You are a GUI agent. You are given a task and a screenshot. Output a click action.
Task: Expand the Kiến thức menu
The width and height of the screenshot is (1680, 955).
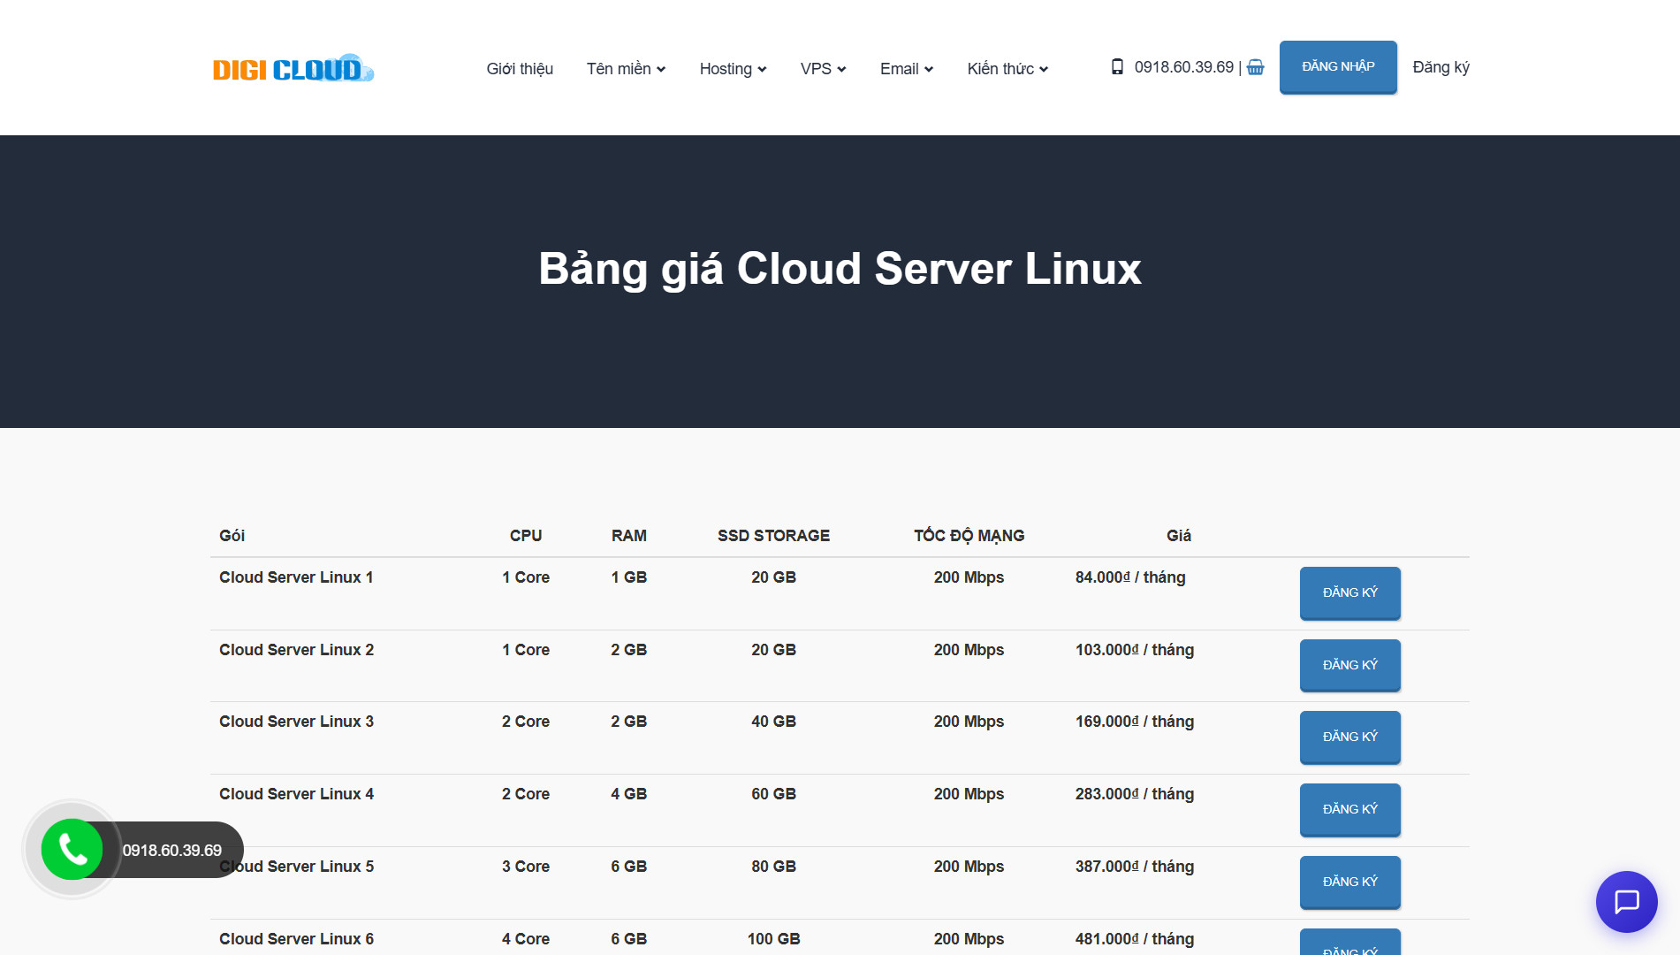click(1007, 69)
